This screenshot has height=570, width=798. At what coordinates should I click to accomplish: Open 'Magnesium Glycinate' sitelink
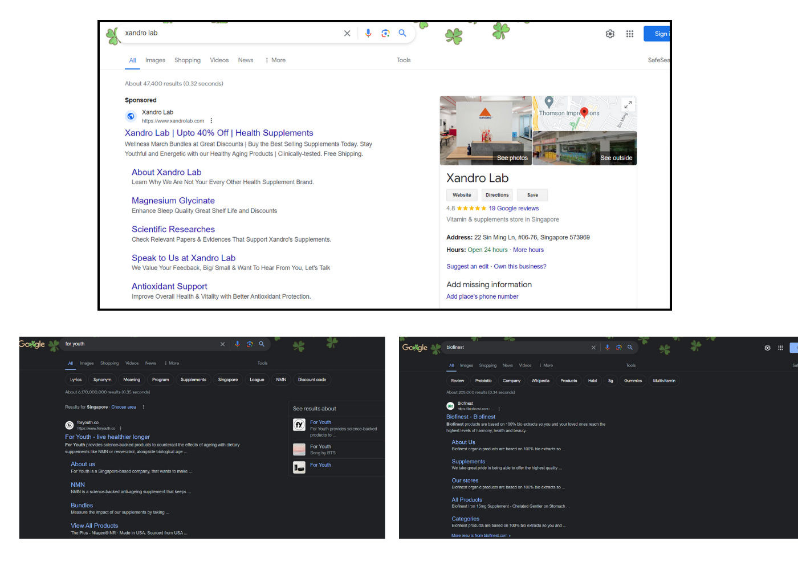tap(173, 201)
